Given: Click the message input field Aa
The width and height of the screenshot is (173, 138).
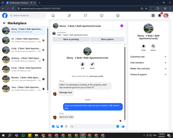Looking at the screenshot, I should click(93, 127).
